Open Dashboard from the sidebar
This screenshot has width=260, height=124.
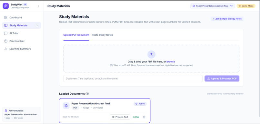click(x=22, y=17)
